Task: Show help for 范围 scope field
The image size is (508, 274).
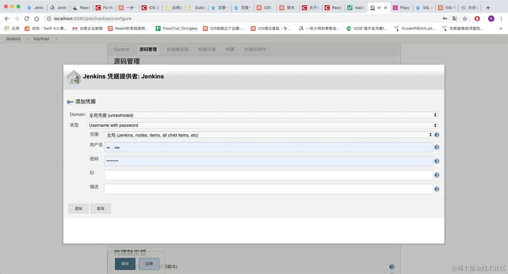Action: click(x=437, y=135)
